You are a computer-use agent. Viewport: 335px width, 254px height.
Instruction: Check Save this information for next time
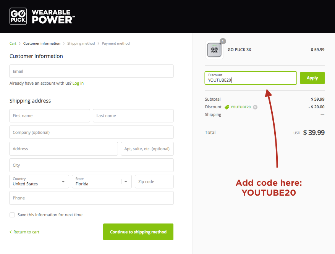coord(12,215)
